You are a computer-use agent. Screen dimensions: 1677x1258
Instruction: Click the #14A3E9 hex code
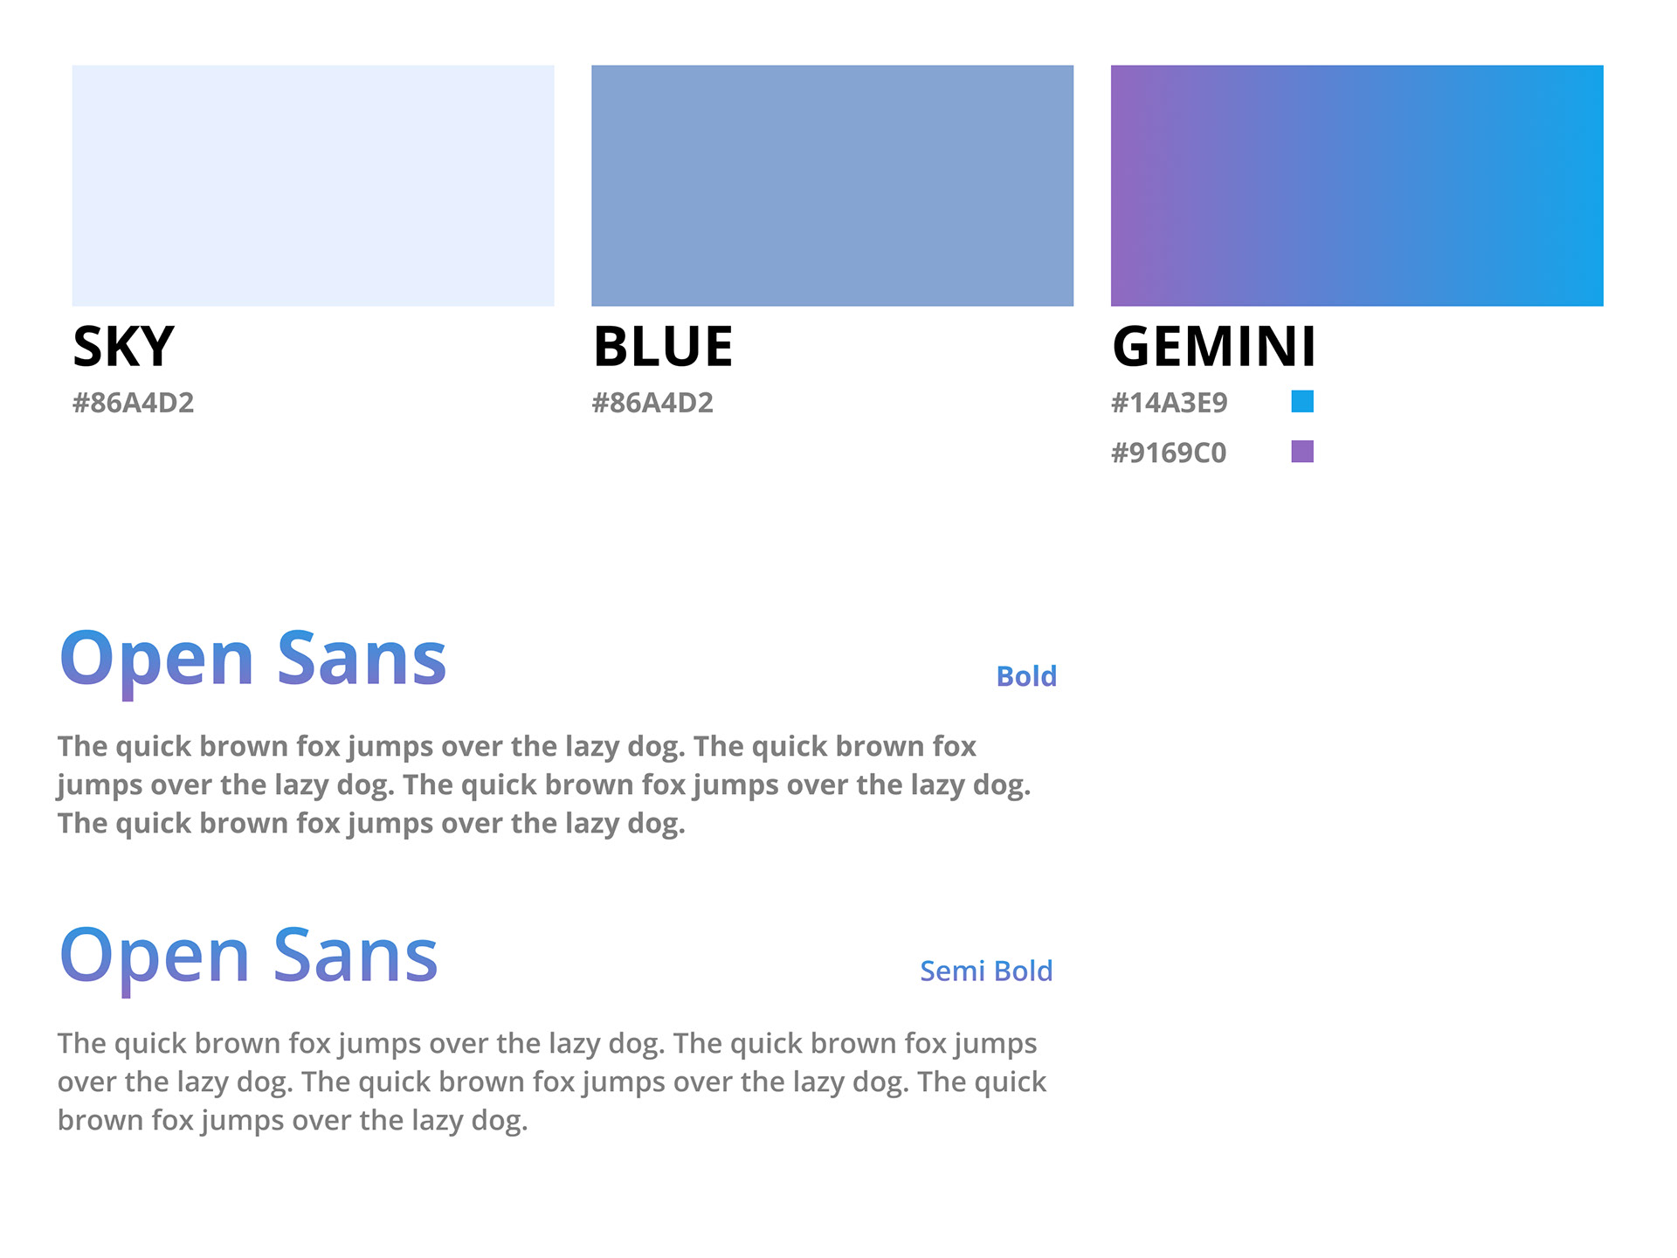(1169, 403)
